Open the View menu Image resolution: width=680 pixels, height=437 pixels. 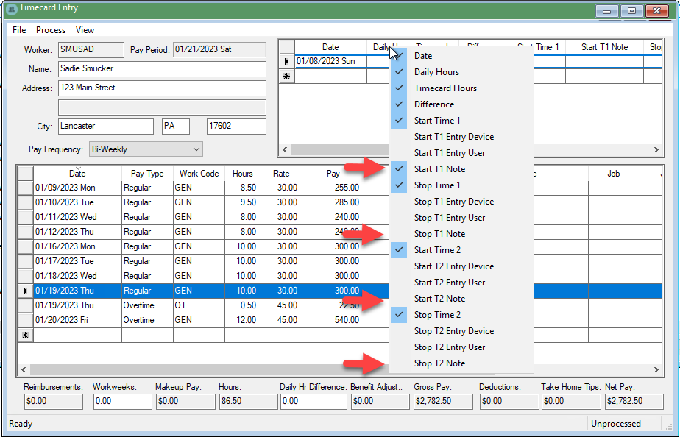(x=85, y=30)
